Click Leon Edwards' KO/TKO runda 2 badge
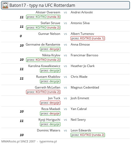 coord(88,135)
